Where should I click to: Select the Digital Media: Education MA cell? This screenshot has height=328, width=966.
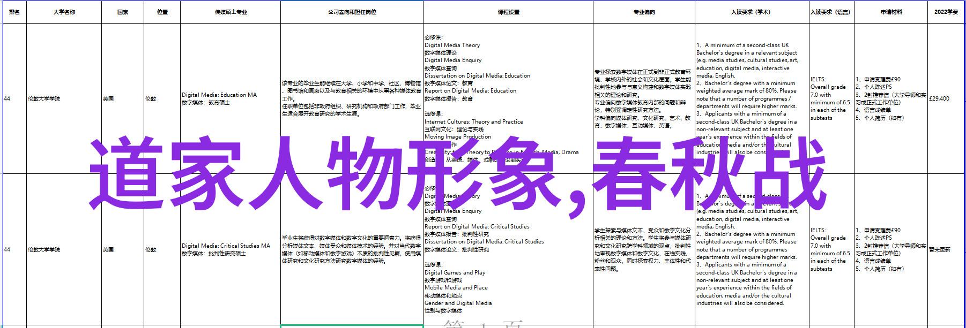pyautogui.click(x=231, y=98)
